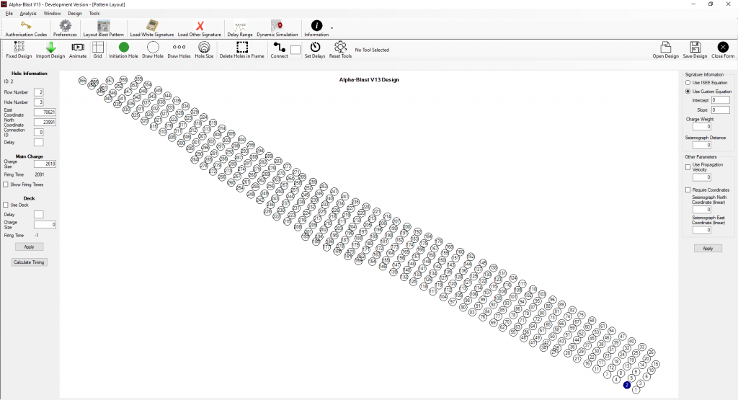Select Draw Holes tool
This screenshot has height=400, width=738.
179,50
